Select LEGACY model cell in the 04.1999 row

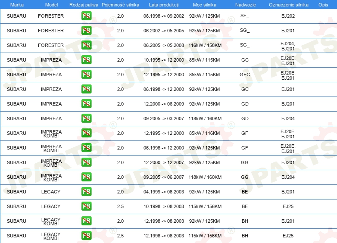pyautogui.click(x=51, y=192)
